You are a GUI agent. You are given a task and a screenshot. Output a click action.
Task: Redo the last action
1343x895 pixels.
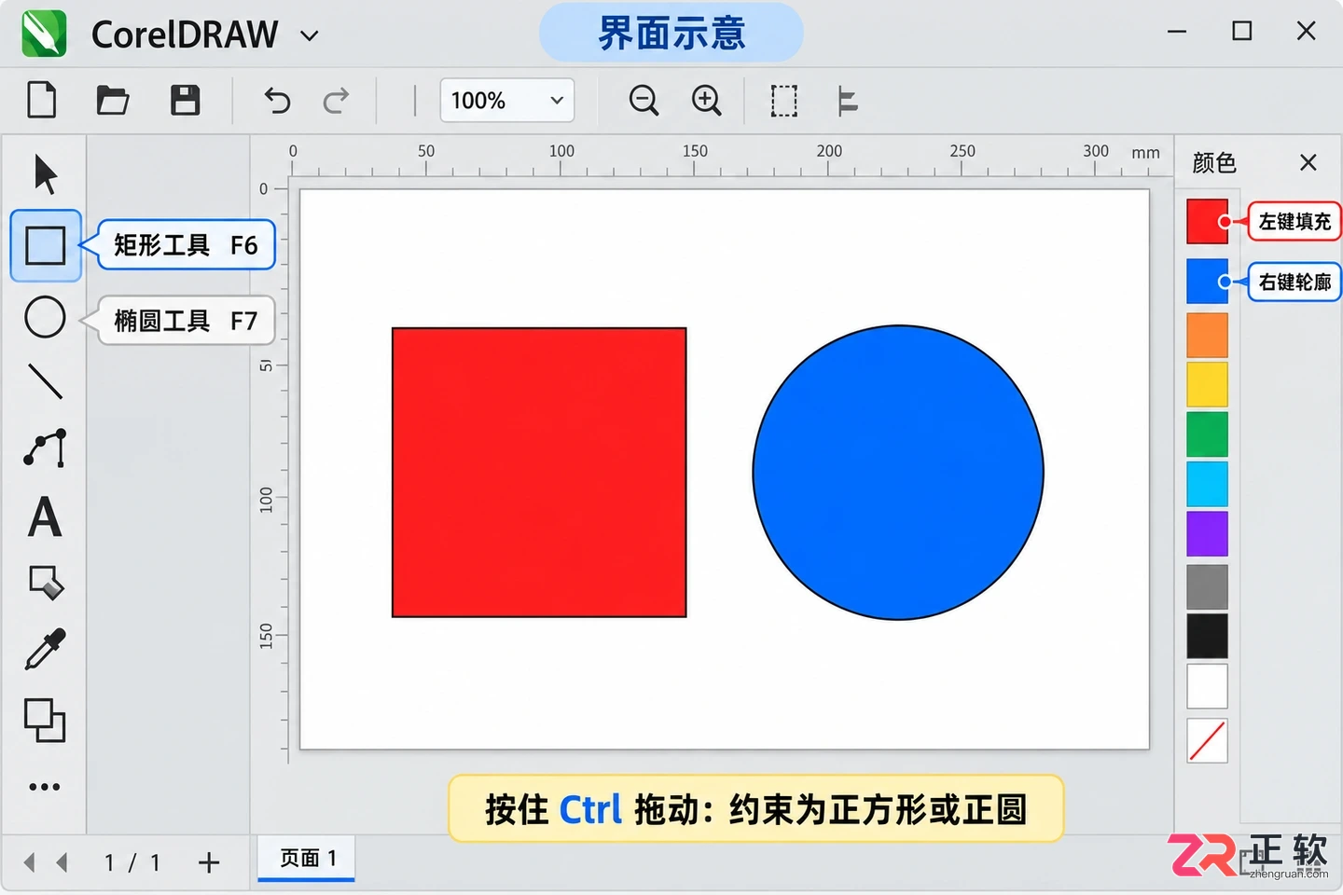point(336,100)
